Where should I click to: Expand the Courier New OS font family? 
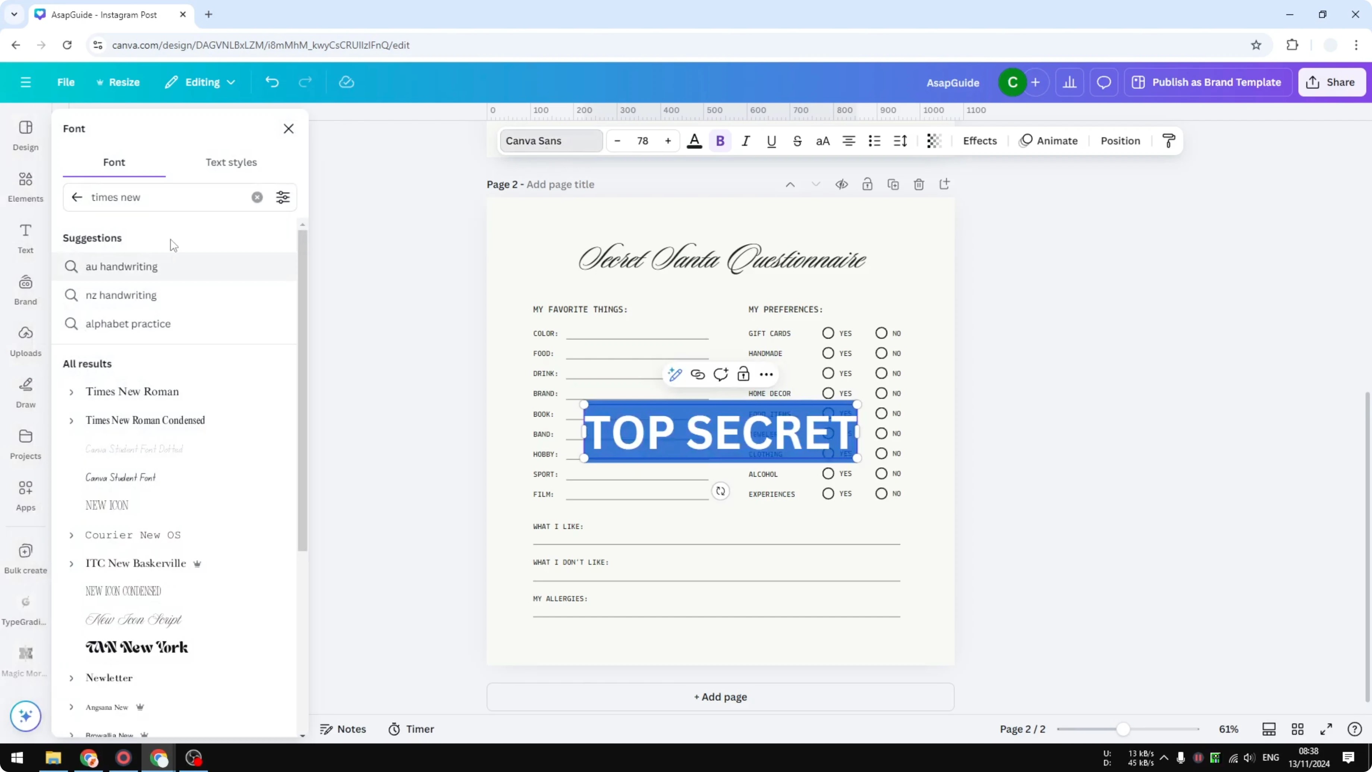[72, 535]
